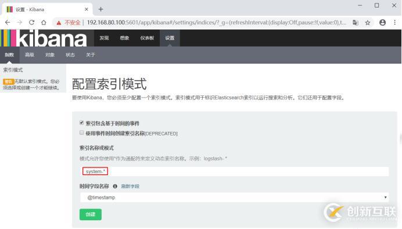Click the 索引模式 sidebar heading
Image resolution: width=402 pixels, height=229 pixels.
pyautogui.click(x=13, y=70)
